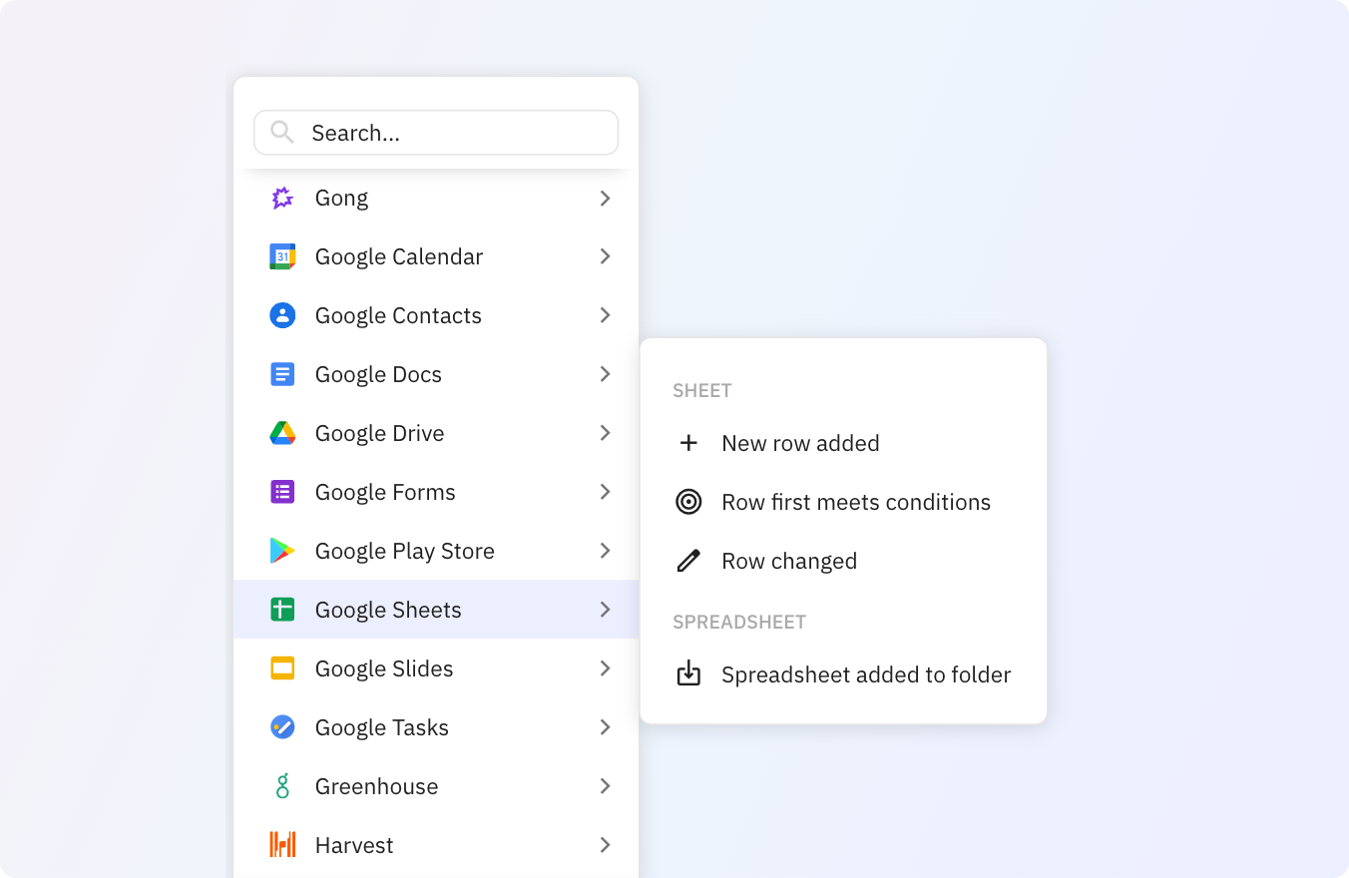
Task: Click the plus icon for New row added
Action: (688, 443)
